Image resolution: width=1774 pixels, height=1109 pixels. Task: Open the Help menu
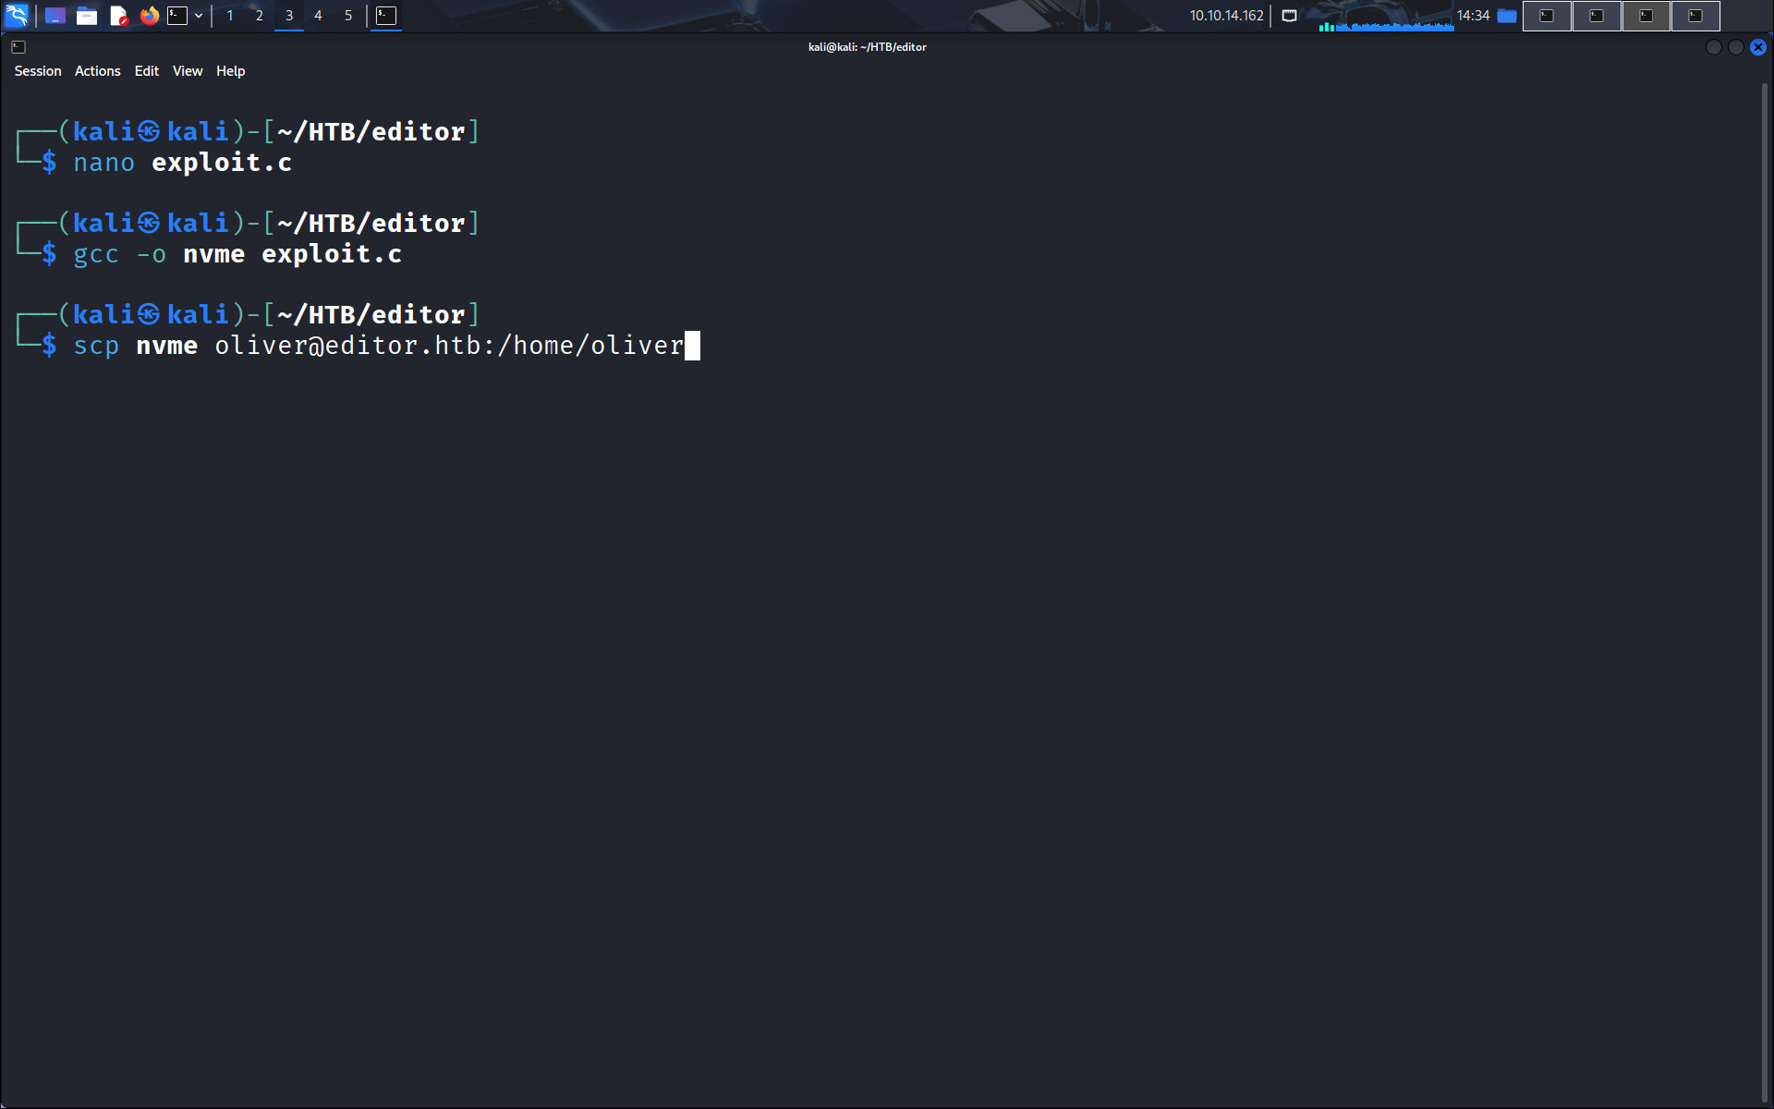[231, 71]
